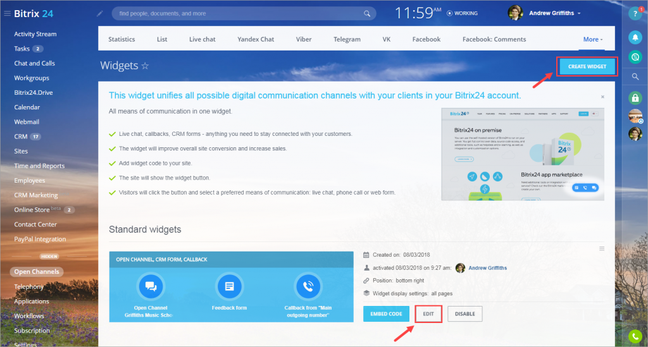Open PayPal Integration in sidebar
Viewport: 648px width, 347px height.
click(x=40, y=239)
